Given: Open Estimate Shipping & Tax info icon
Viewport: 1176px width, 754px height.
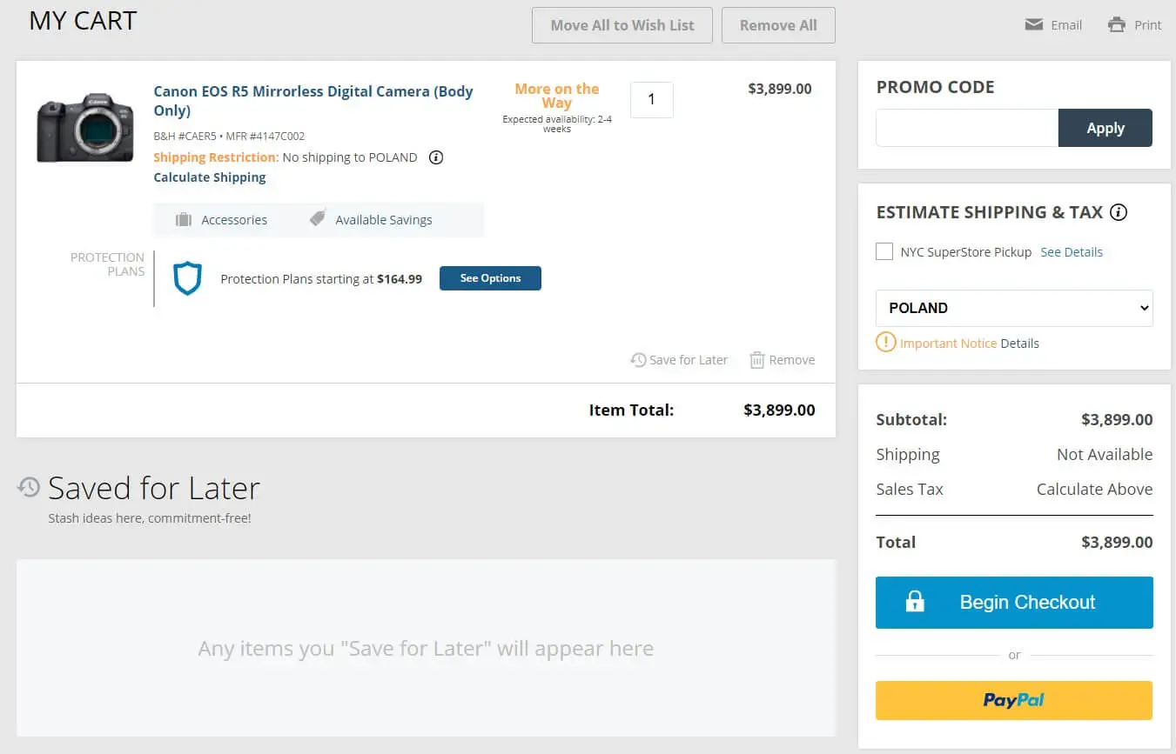Looking at the screenshot, I should click(x=1119, y=212).
